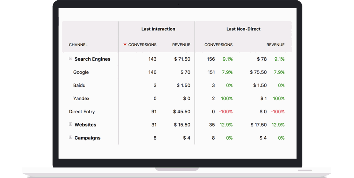Click the Campaigns channel label

click(x=87, y=138)
